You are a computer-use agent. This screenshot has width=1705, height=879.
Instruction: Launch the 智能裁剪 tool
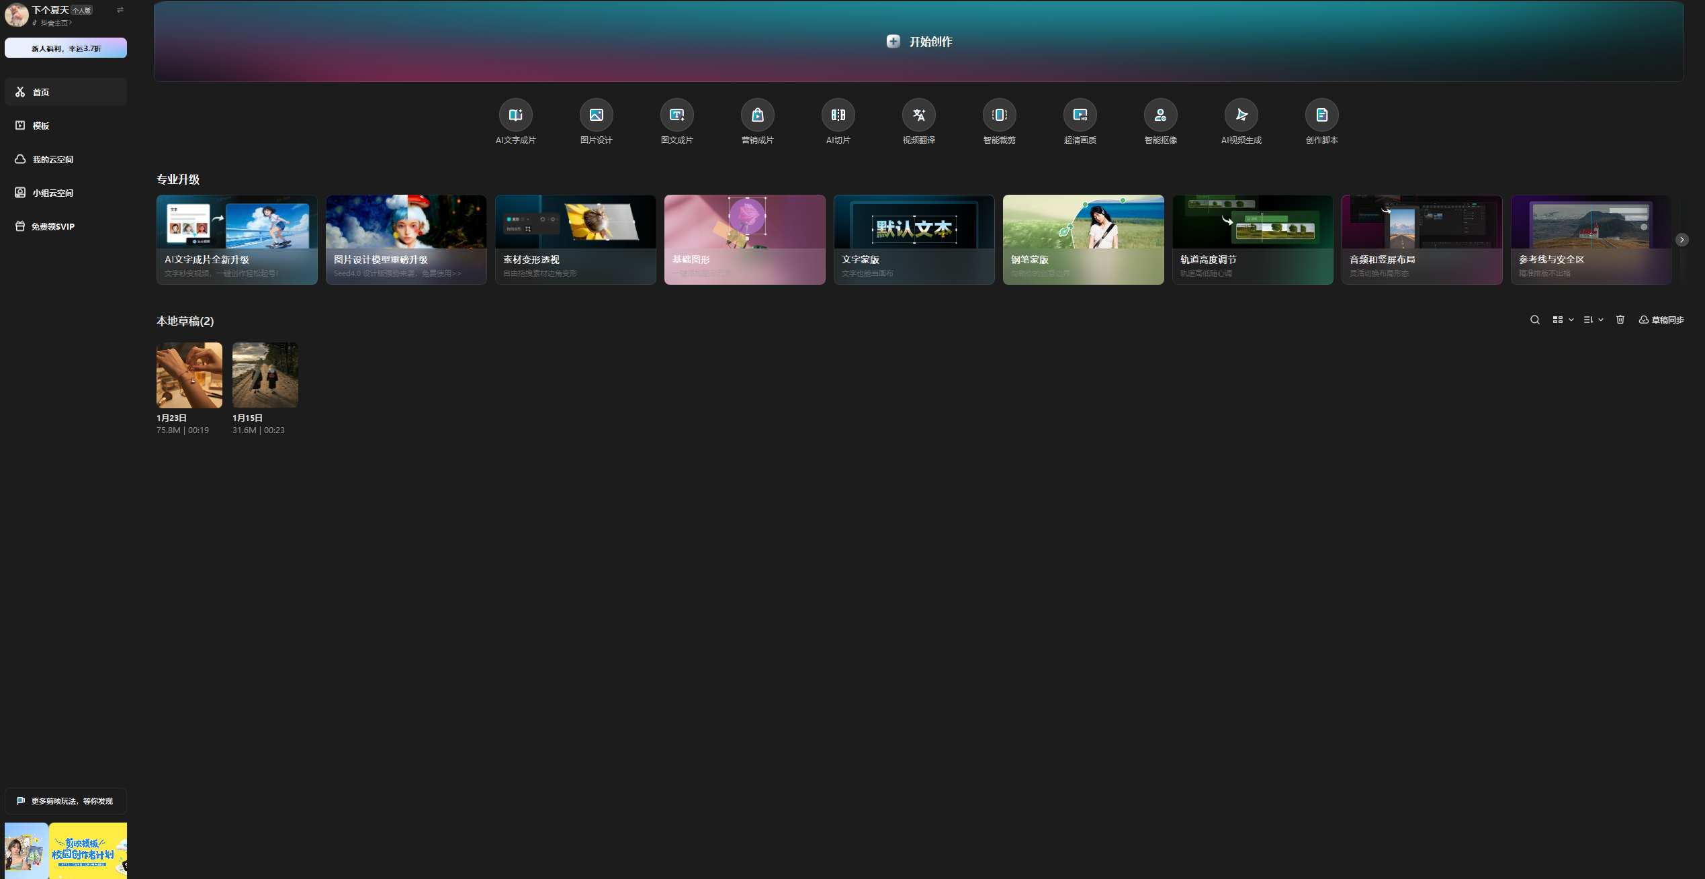click(999, 115)
